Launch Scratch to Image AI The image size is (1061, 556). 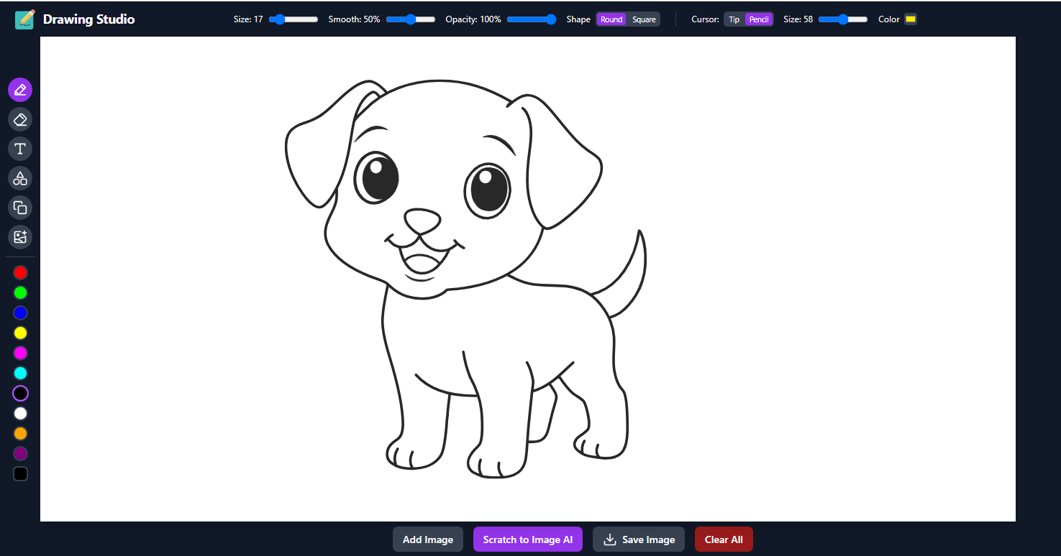(527, 539)
